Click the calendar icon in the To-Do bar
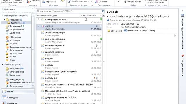Image resolution: width=186 pixels, height=104 pixels. click(183, 15)
